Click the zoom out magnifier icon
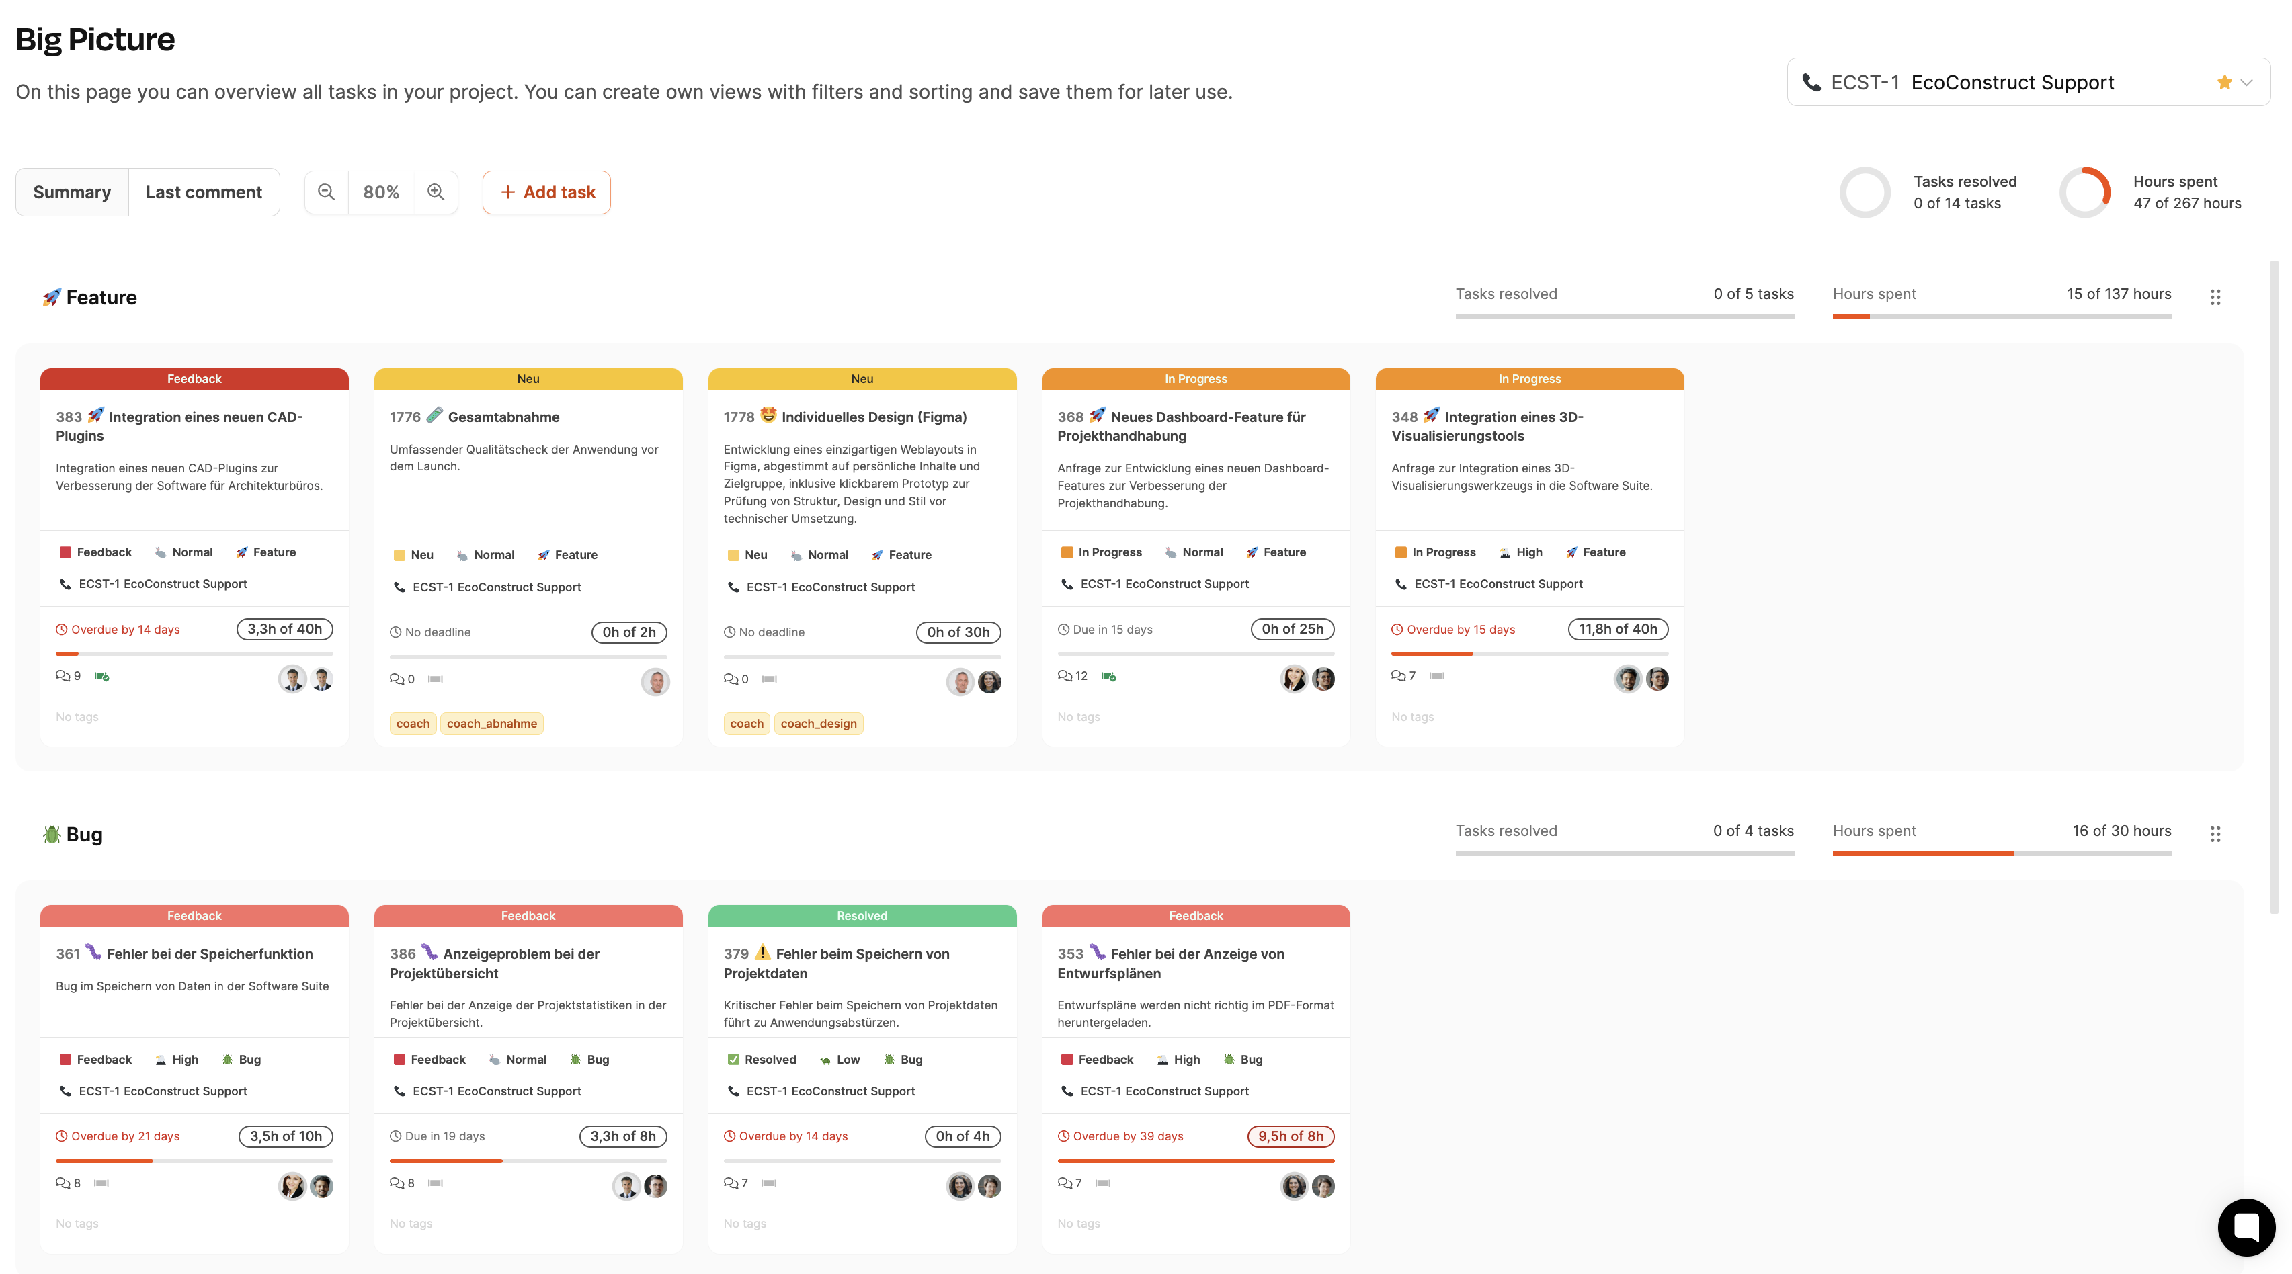 tap(327, 192)
